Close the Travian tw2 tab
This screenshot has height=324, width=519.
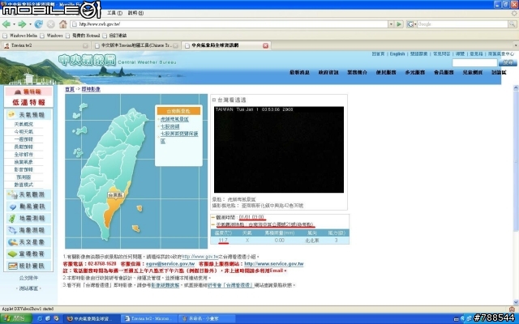point(85,45)
